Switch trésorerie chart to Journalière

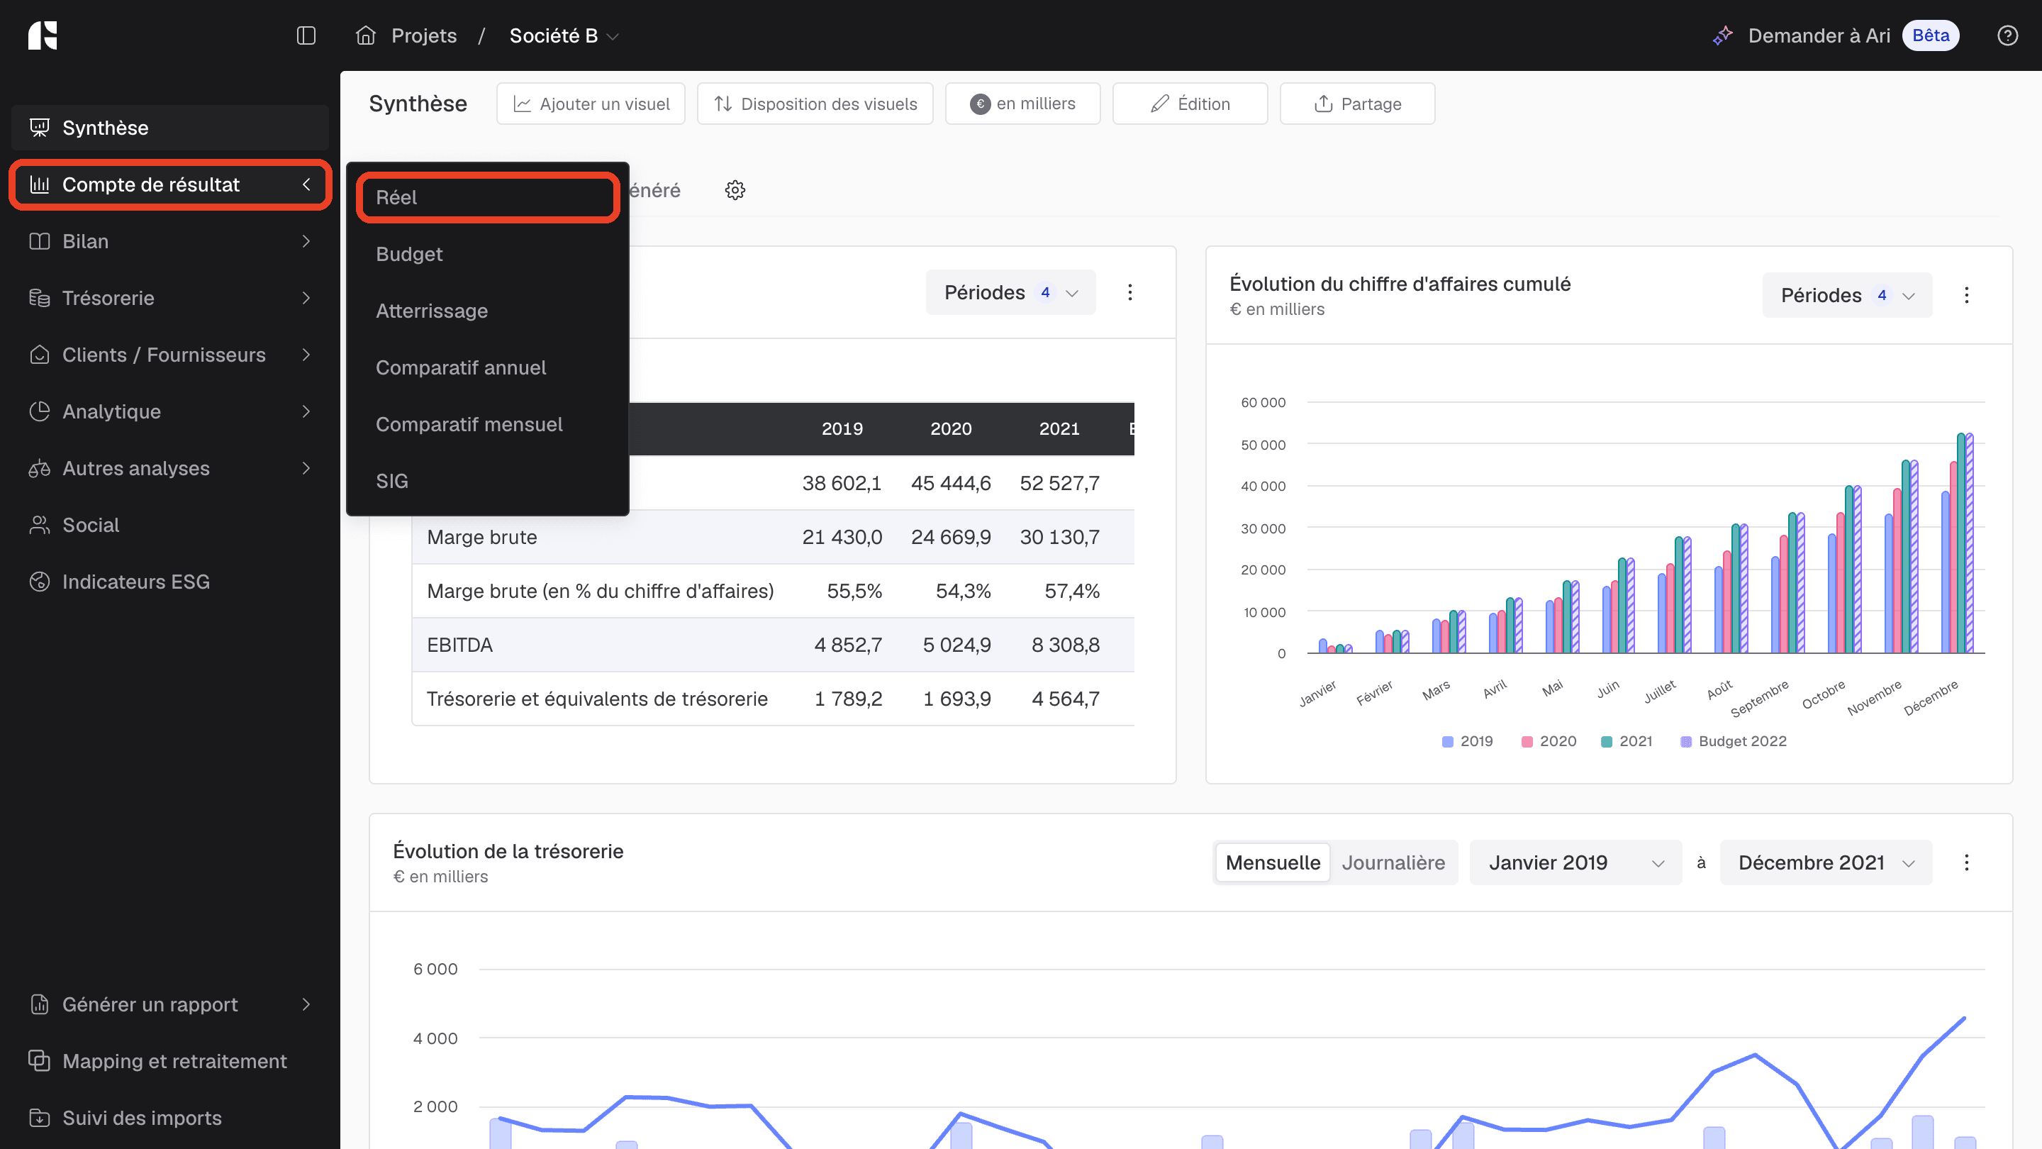(x=1393, y=862)
